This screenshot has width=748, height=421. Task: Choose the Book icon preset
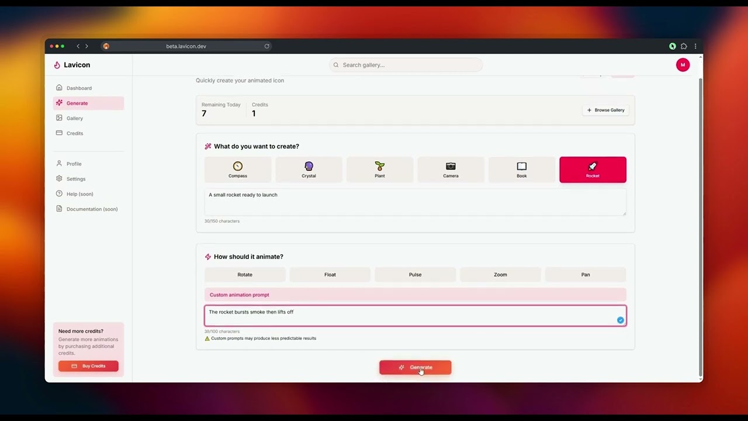pyautogui.click(x=522, y=170)
